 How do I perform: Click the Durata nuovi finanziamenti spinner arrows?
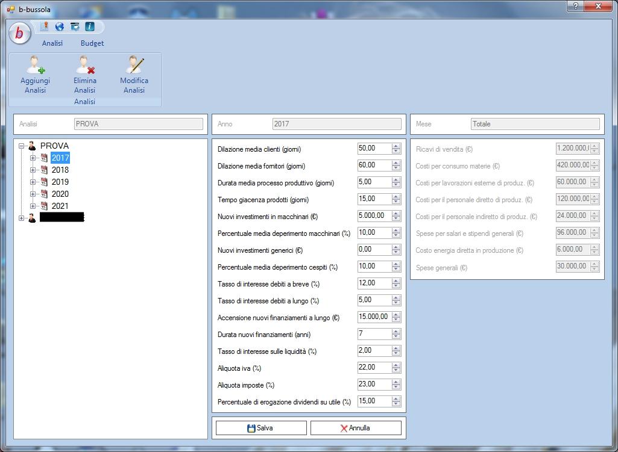click(x=396, y=333)
